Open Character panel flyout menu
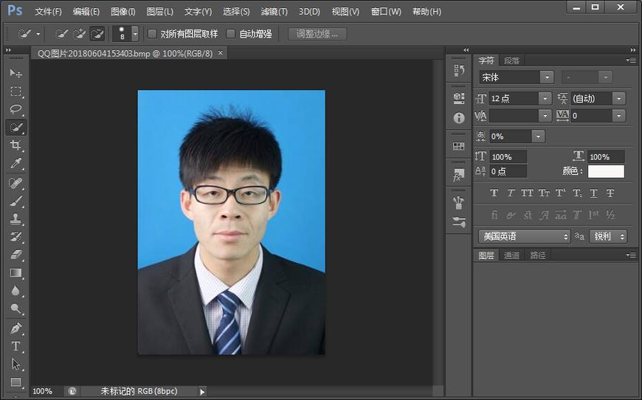This screenshot has height=400, width=642. (x=631, y=61)
